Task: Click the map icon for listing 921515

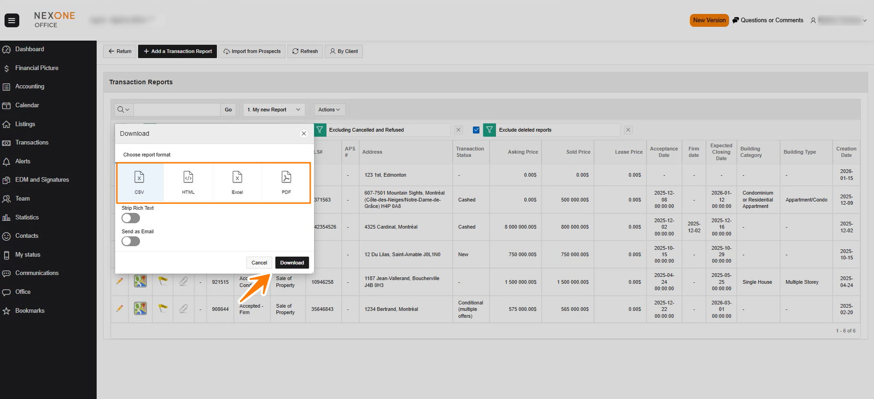Action: (x=140, y=281)
